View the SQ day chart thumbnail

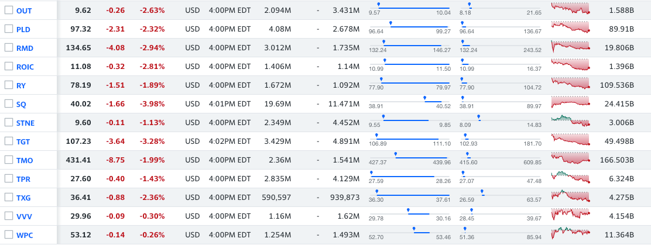pos(570,102)
